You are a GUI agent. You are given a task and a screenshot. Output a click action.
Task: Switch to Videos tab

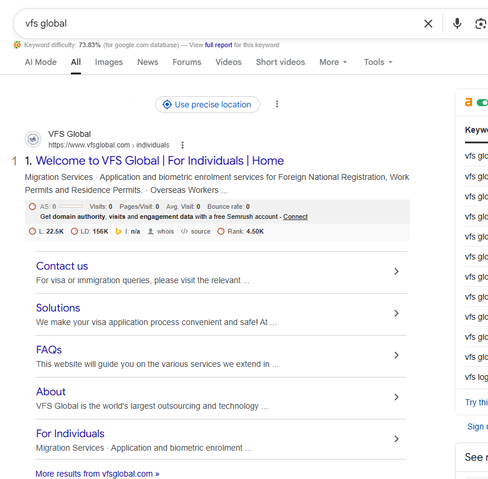[229, 62]
